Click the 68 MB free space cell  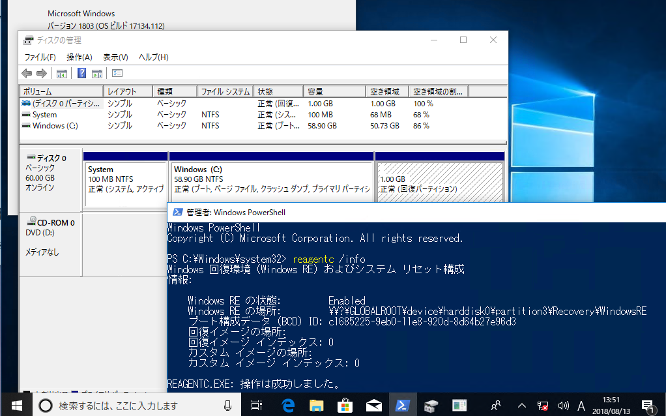(x=381, y=115)
